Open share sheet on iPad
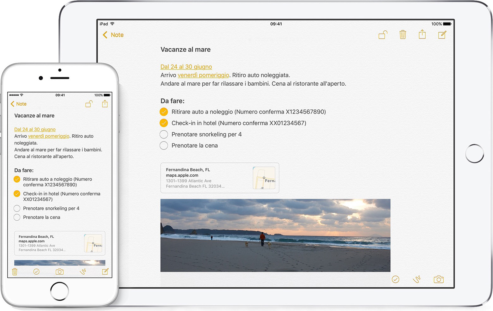493x311 pixels. (x=422, y=34)
